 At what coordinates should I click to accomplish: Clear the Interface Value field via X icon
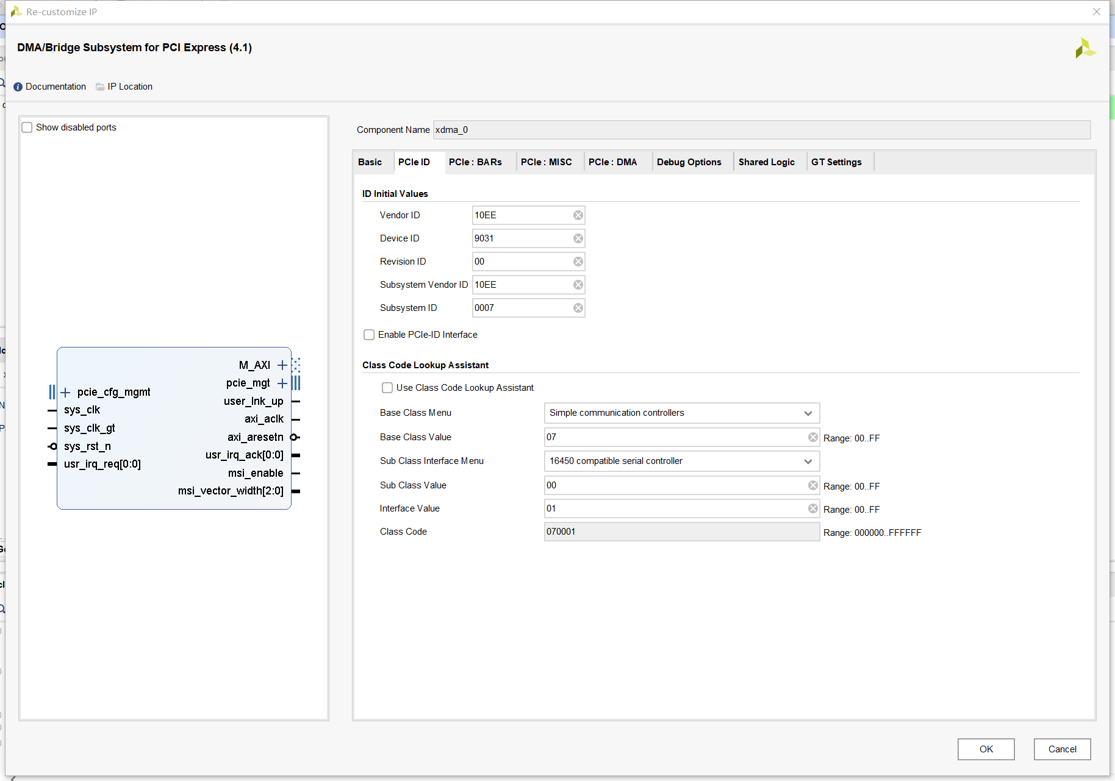click(x=812, y=508)
